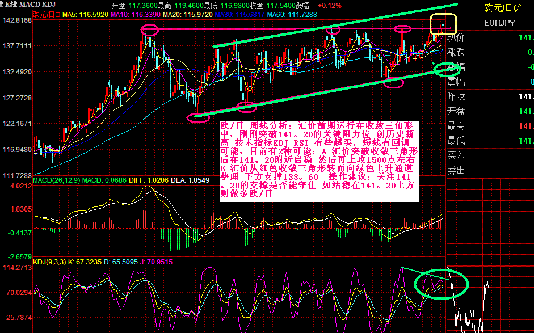The height and width of the screenshot is (333, 534).
Task: Click the MA20: 115.9720 legend value
Action: 188,15
